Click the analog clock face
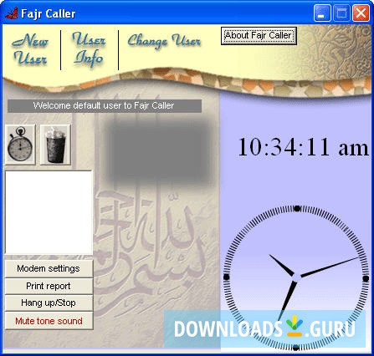Screen dimensions: 374x356 [296, 277]
